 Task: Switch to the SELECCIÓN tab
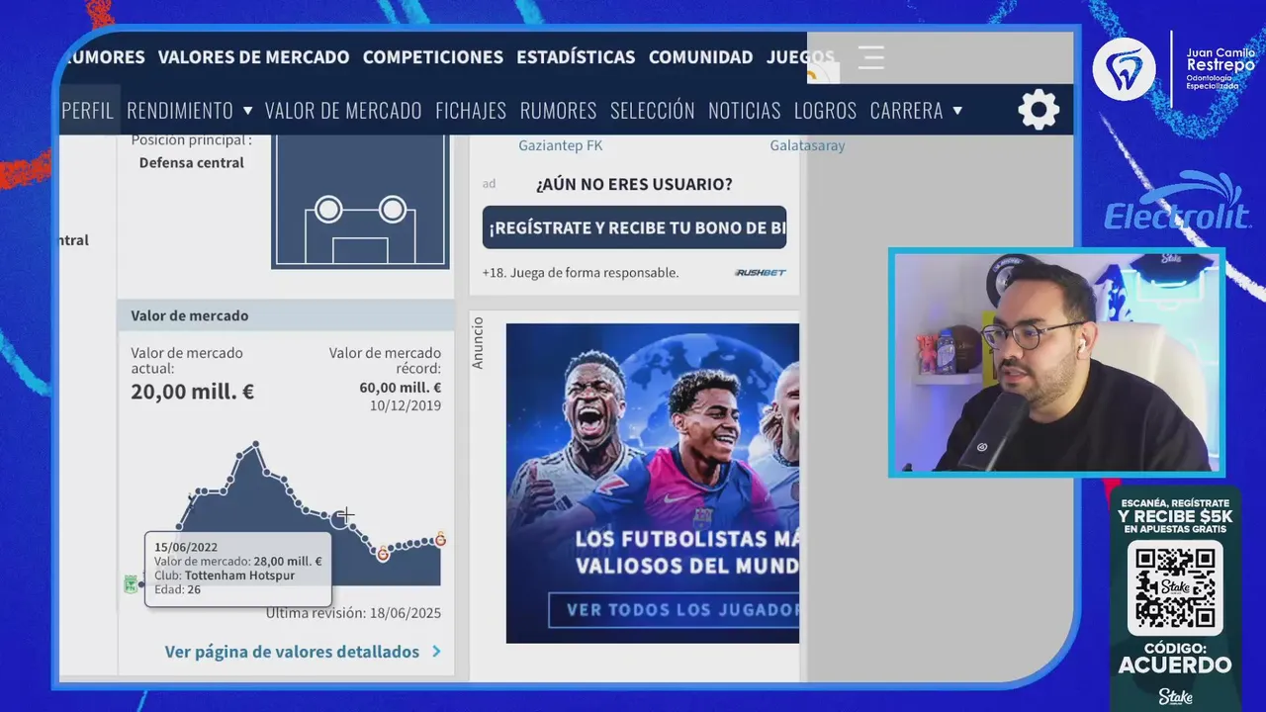(x=652, y=111)
